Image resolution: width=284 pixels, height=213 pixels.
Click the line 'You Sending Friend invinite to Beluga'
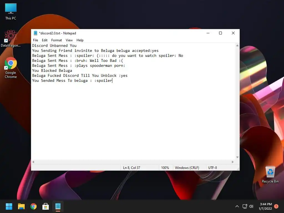95,51
